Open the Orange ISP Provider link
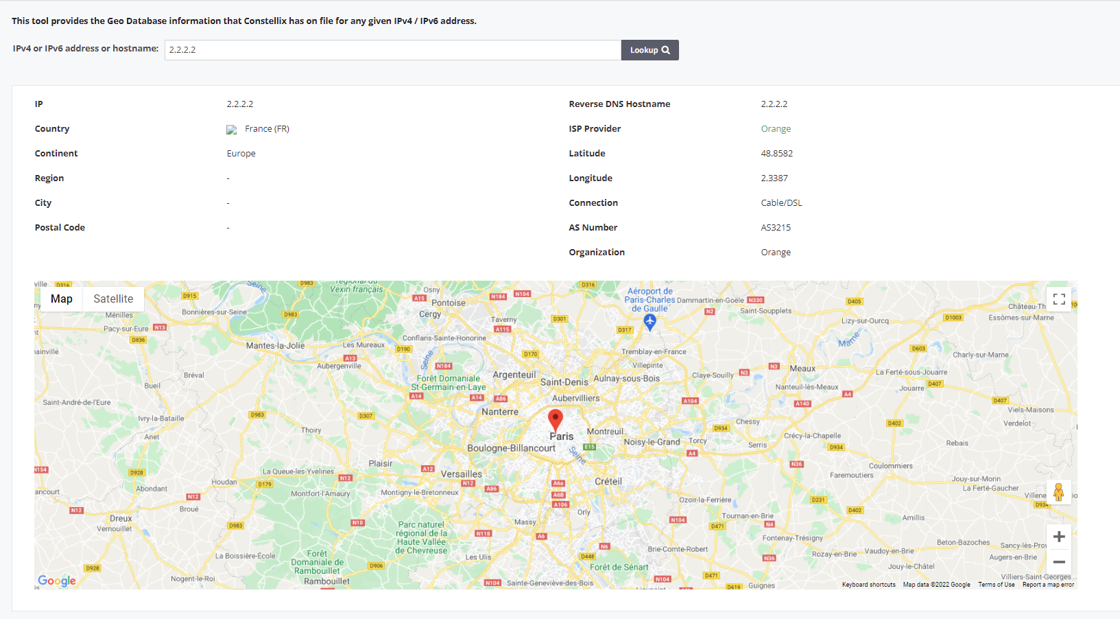This screenshot has width=1120, height=619. 776,129
